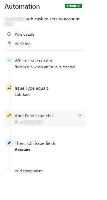Click the rule name sub-task to sets to account
The height and width of the screenshot is (200, 107).
click(x=53, y=19)
